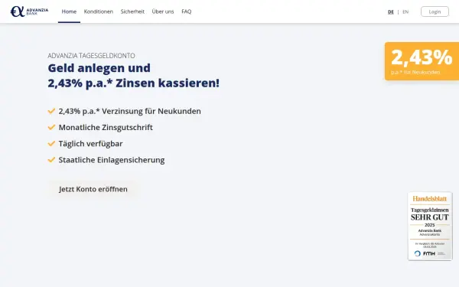The height and width of the screenshot is (287, 459).
Task: Go to the Konditionen page
Action: 99,11
